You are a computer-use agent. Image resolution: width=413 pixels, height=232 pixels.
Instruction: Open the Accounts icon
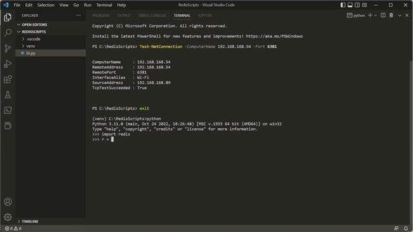(x=8, y=202)
